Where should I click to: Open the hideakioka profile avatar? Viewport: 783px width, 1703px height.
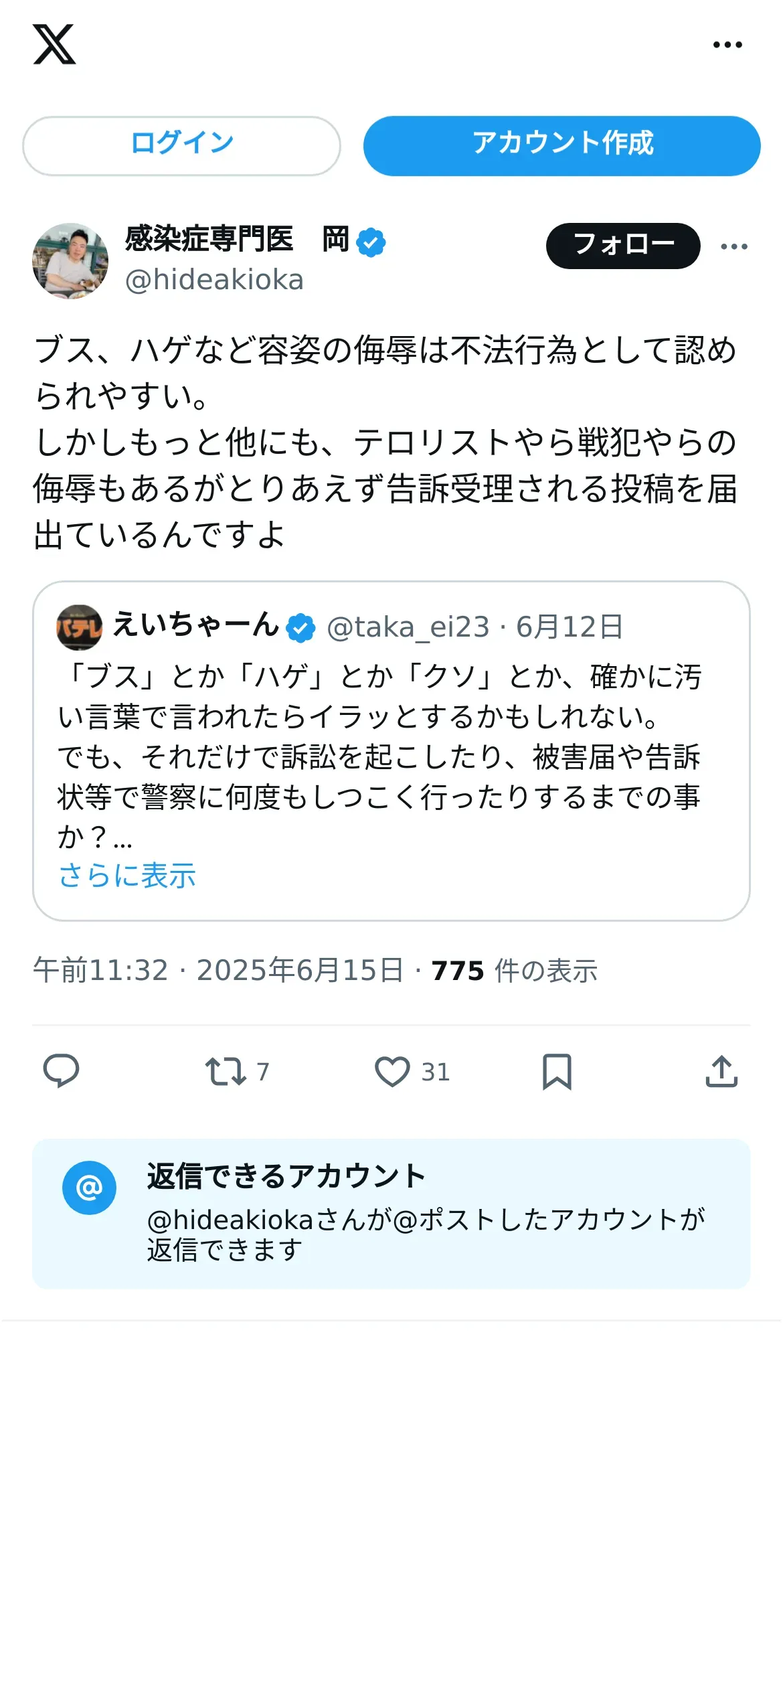coord(70,261)
